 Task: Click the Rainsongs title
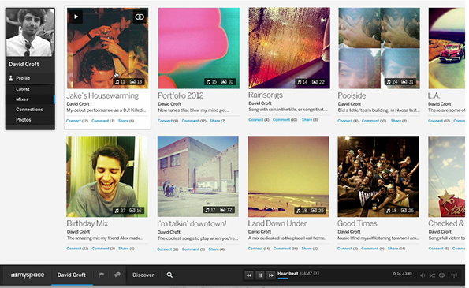(x=266, y=95)
